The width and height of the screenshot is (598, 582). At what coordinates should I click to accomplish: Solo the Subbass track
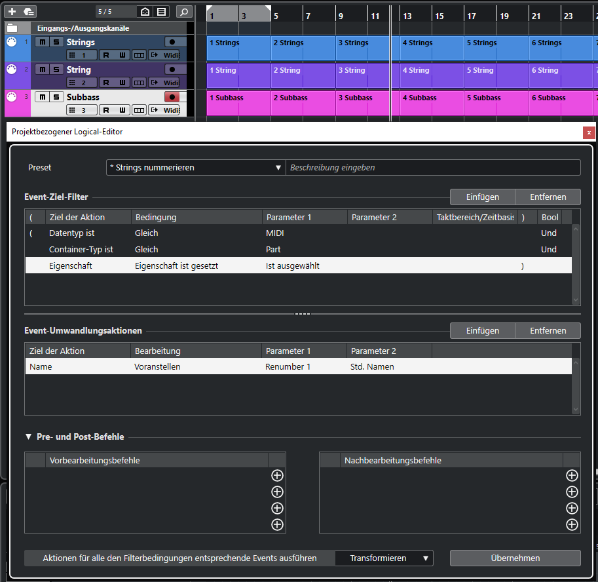tap(56, 97)
